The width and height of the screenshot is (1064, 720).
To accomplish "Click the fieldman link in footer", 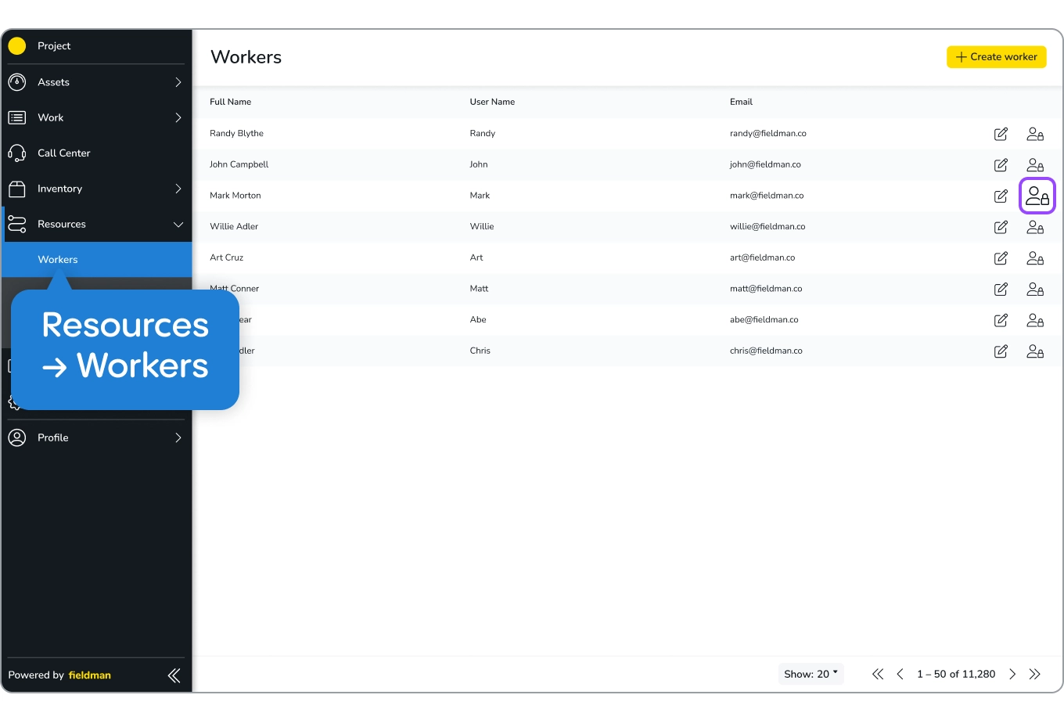I will [x=90, y=675].
